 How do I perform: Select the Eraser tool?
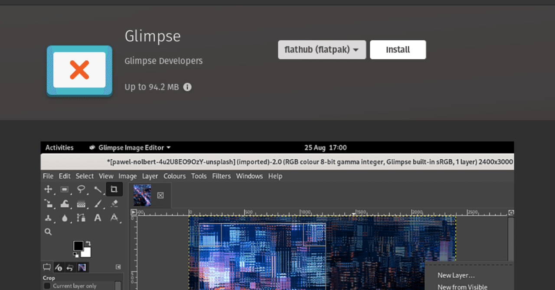115,203
